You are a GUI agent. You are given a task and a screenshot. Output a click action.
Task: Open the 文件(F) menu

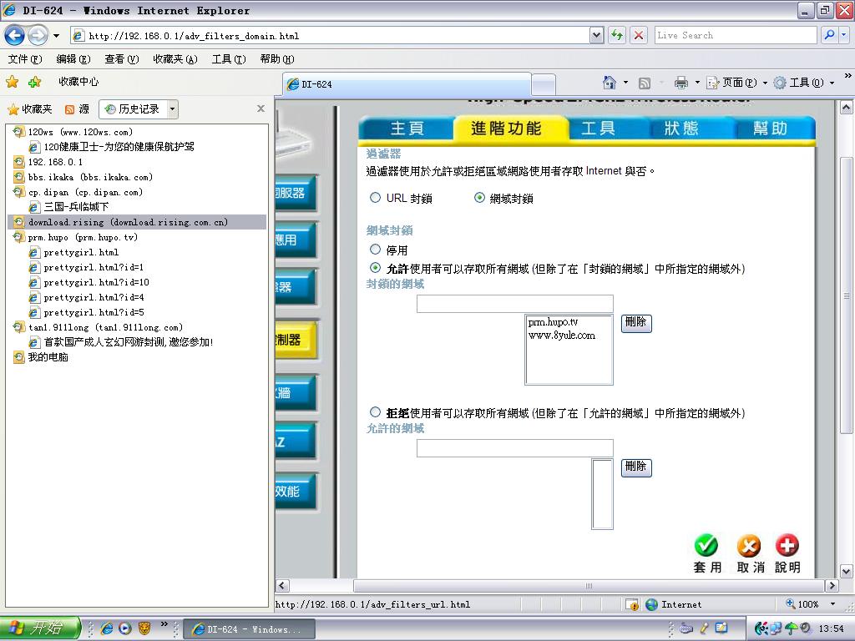[25, 59]
